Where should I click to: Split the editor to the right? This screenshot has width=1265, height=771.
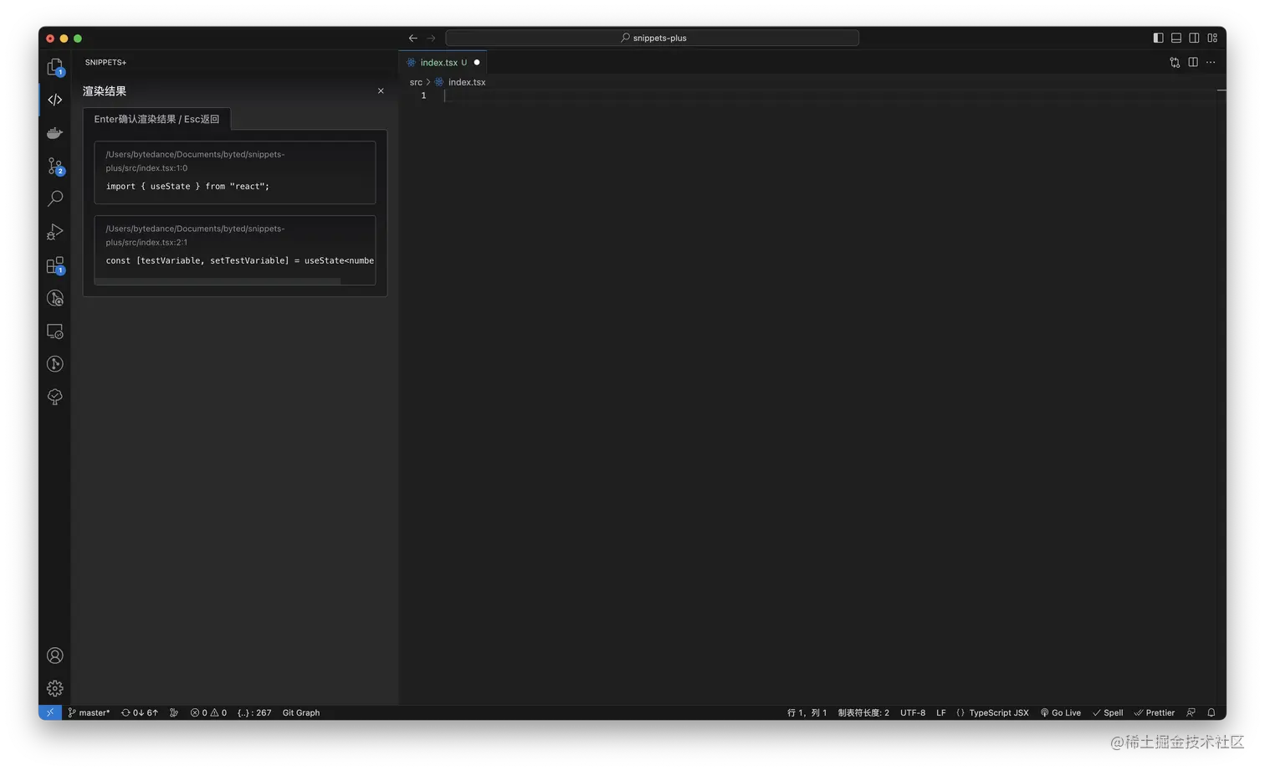(x=1193, y=62)
